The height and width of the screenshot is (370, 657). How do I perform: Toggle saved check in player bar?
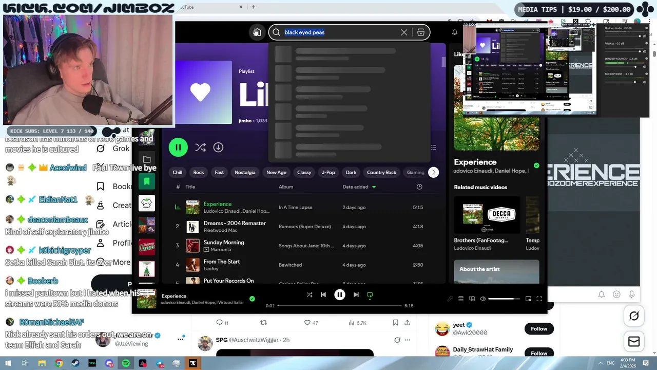tap(252, 299)
